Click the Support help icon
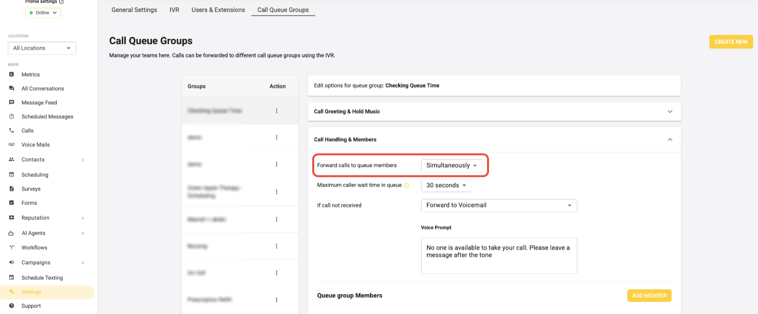Screen dimensions: 758x314 (x=12, y=306)
